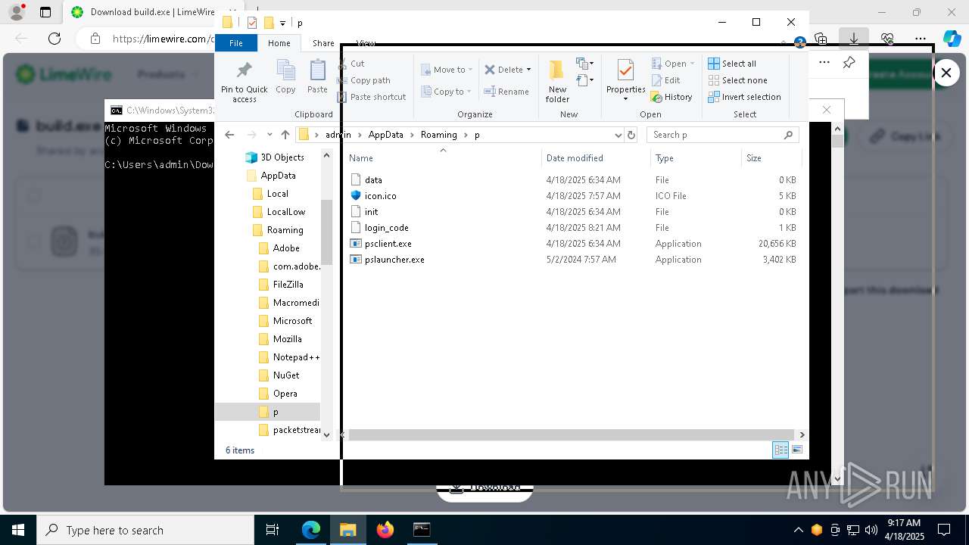Click the Paste ribbon icon
This screenshot has width=969, height=545.
317,77
